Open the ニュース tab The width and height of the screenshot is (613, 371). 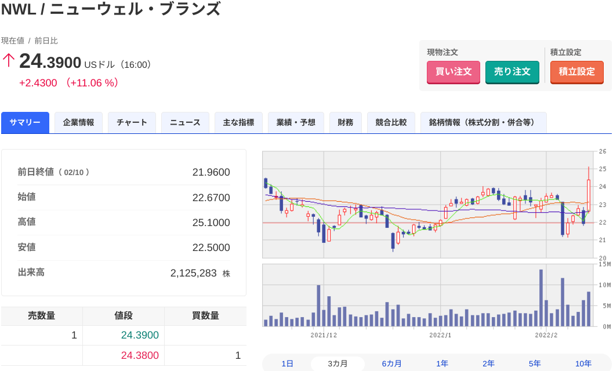(x=185, y=122)
